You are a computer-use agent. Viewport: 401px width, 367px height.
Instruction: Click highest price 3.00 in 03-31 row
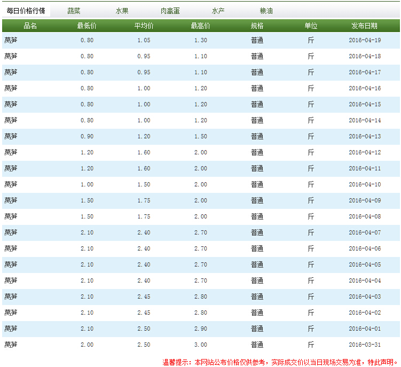point(201,345)
